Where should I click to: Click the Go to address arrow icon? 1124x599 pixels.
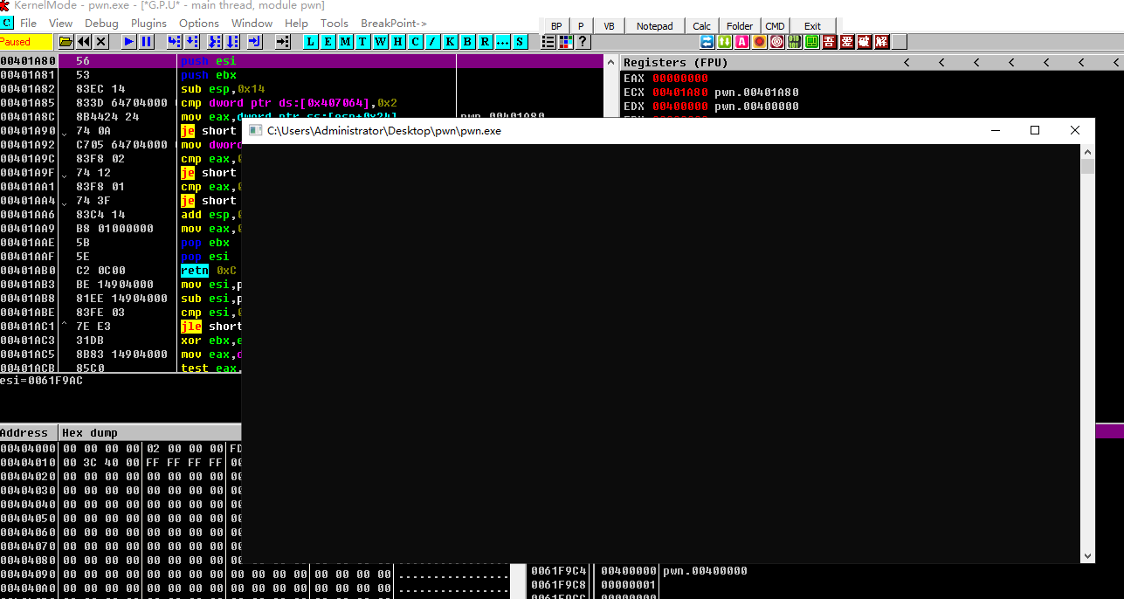click(283, 41)
